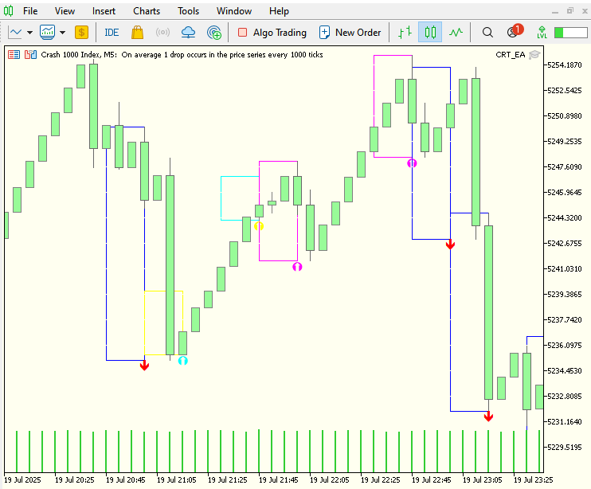
Task: Expand the indicators dropdown arrow
Action: tap(63, 33)
